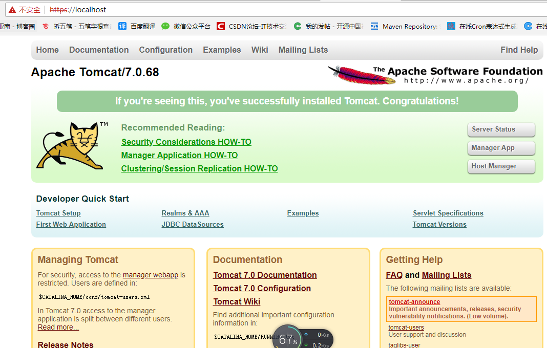Click the http://www.apache.org/ URL text
Image resolution: width=547 pixels, height=348 pixels.
466,80
